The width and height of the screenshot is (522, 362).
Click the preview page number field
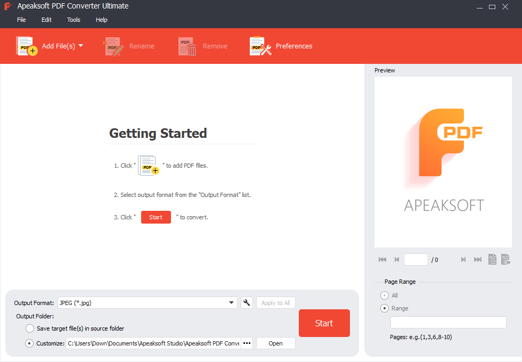point(416,260)
